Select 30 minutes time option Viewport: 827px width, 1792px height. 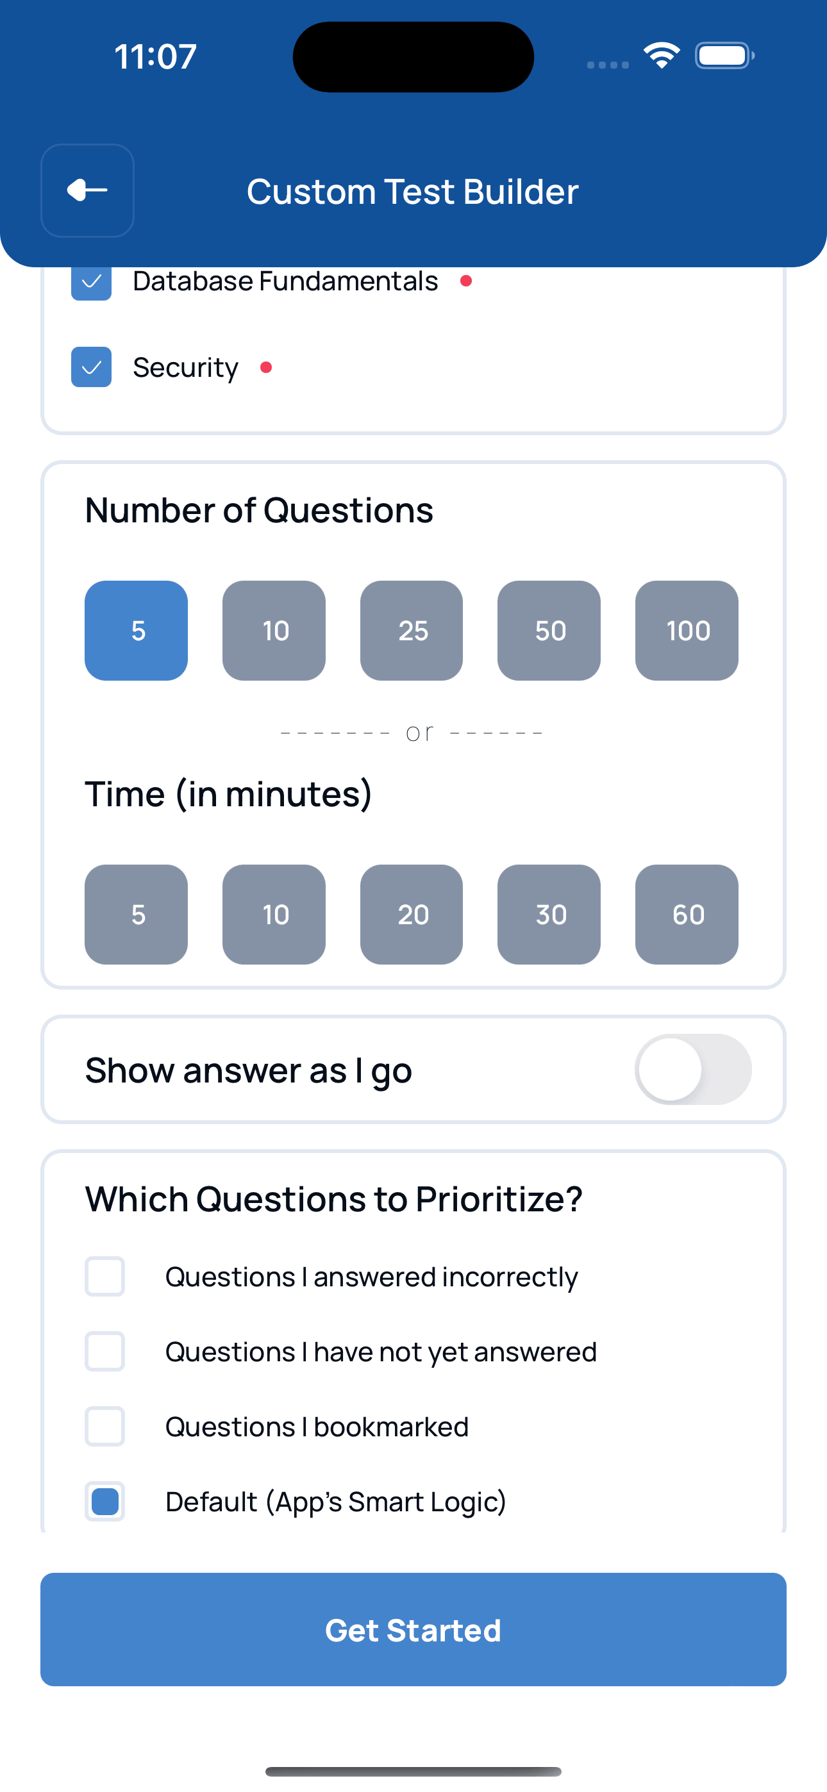pyautogui.click(x=549, y=914)
